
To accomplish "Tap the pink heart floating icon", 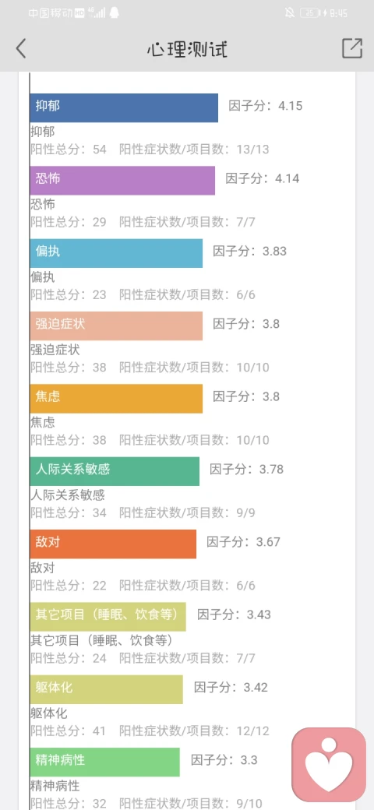I will pyautogui.click(x=329, y=765).
